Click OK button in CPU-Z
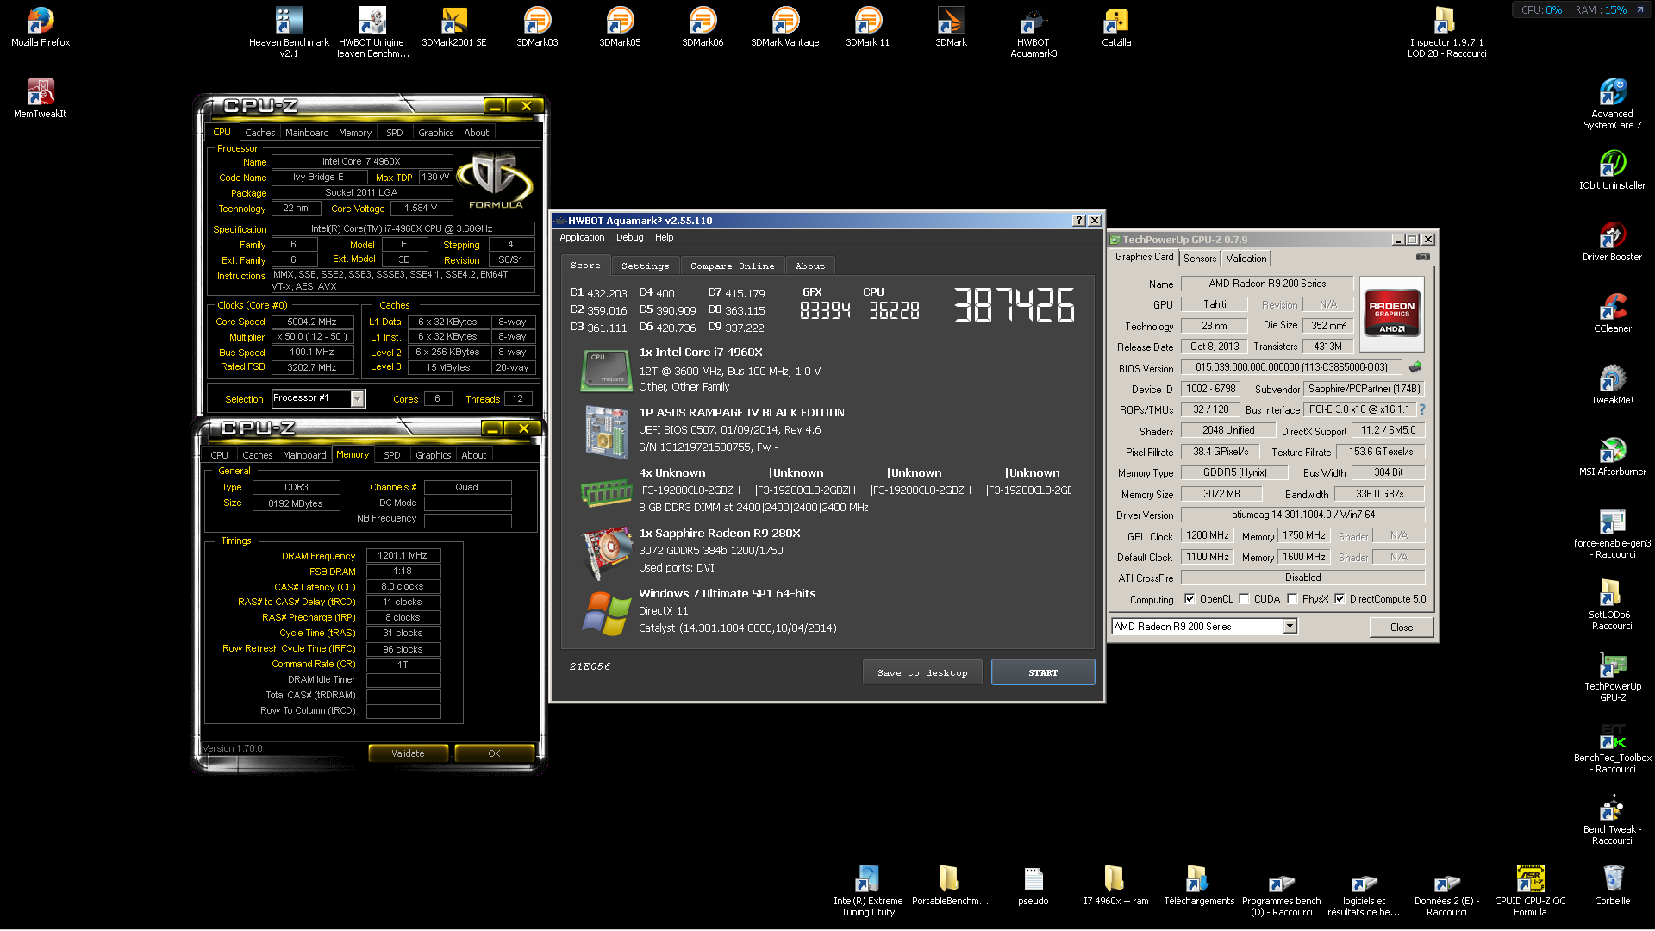 click(494, 753)
